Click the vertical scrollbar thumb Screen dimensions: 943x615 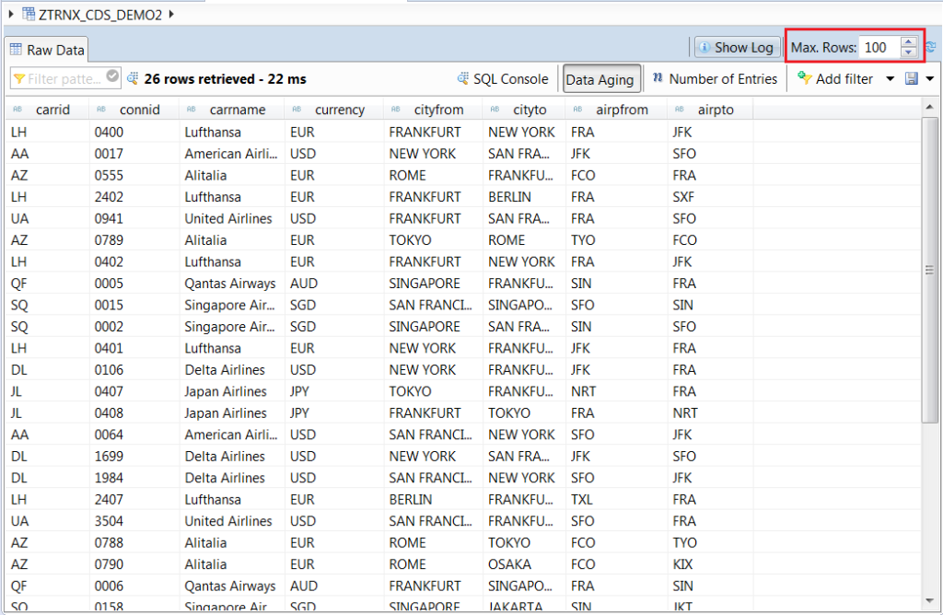[930, 270]
